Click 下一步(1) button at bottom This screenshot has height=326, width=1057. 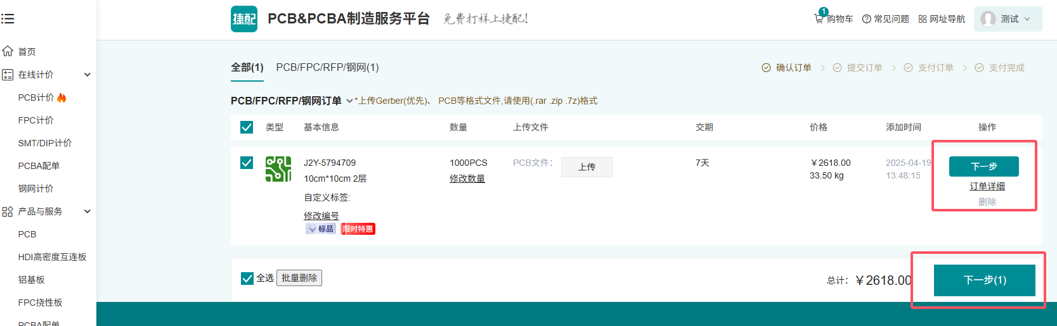(x=984, y=280)
